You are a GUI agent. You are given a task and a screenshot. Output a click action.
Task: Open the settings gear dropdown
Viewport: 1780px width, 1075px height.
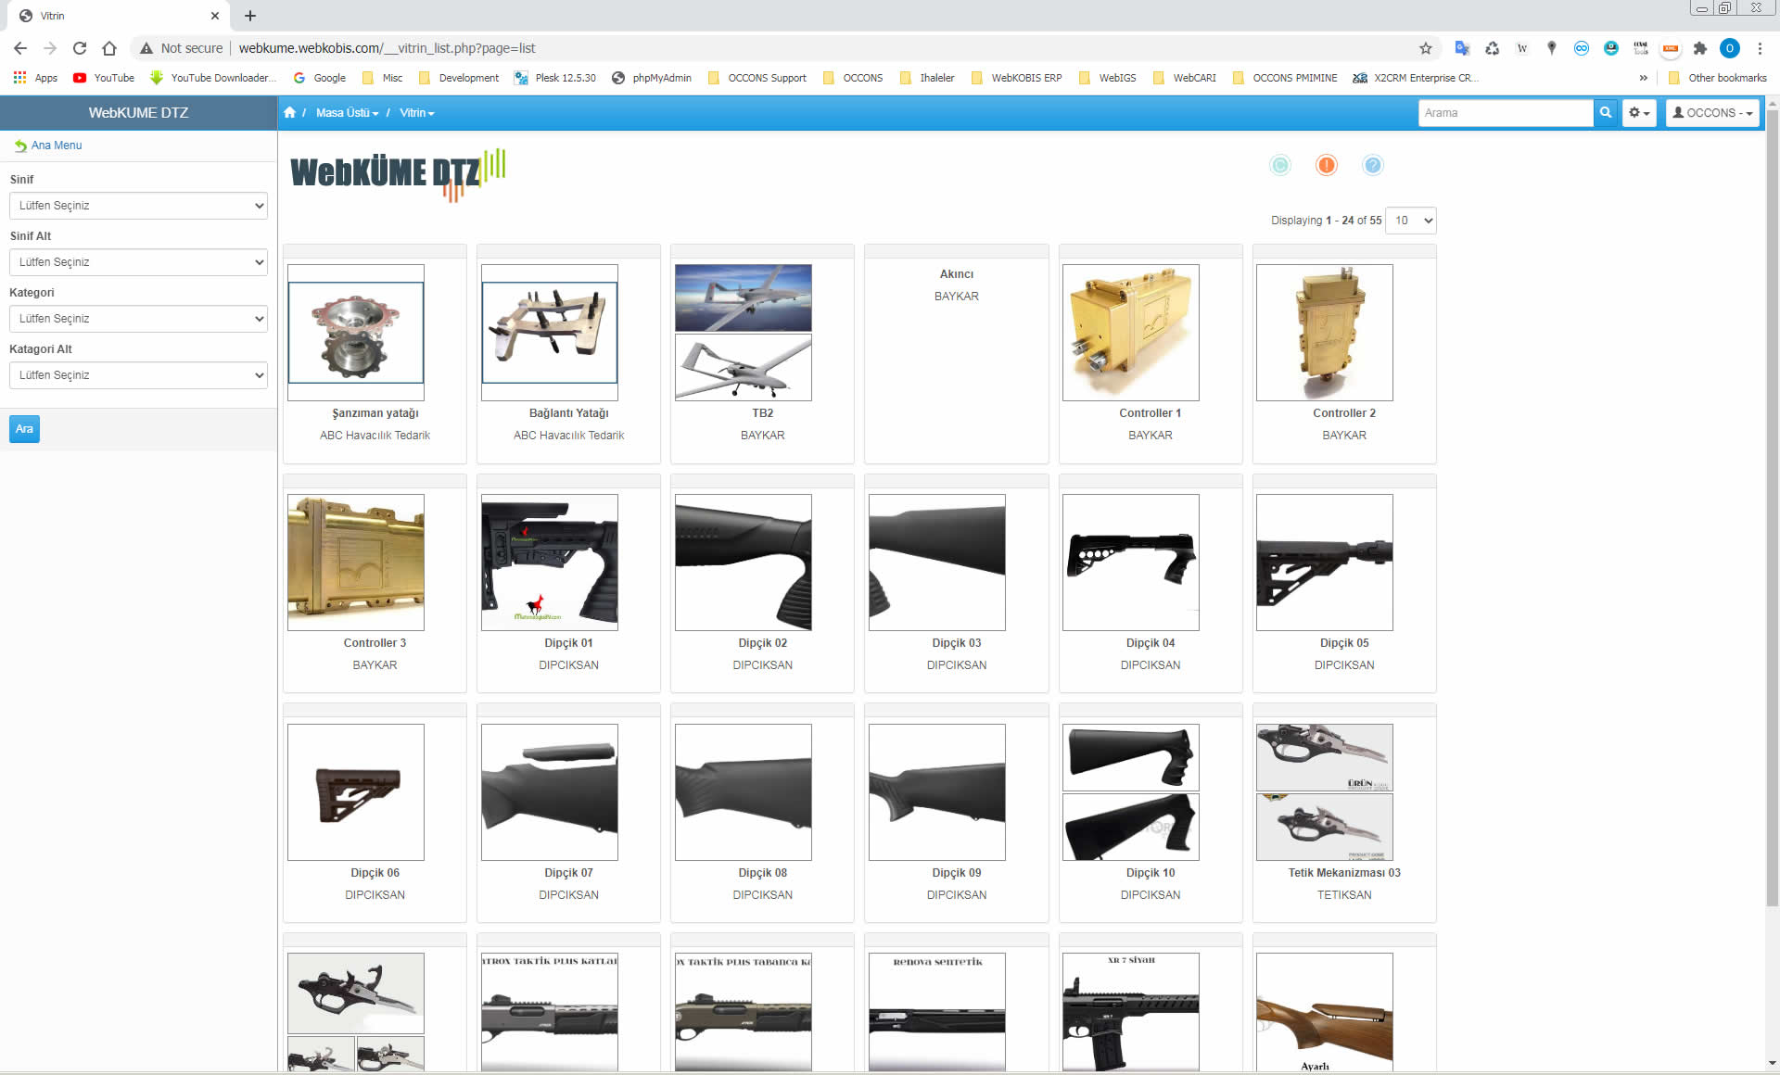tap(1639, 112)
